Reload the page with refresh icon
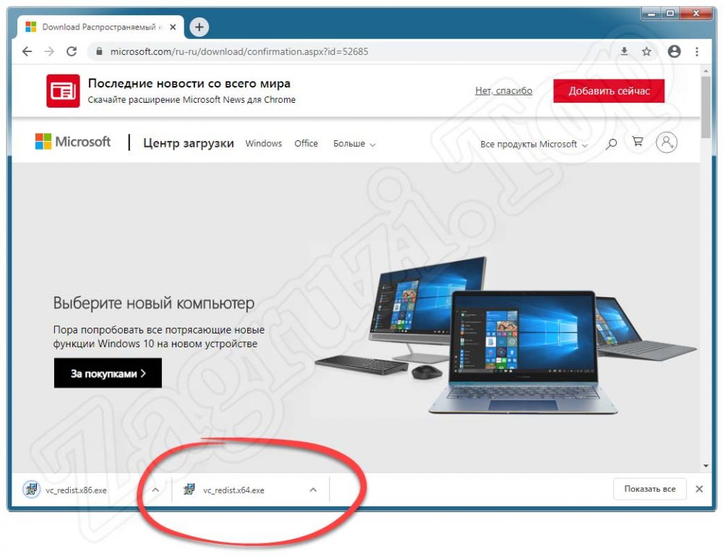 (71, 51)
